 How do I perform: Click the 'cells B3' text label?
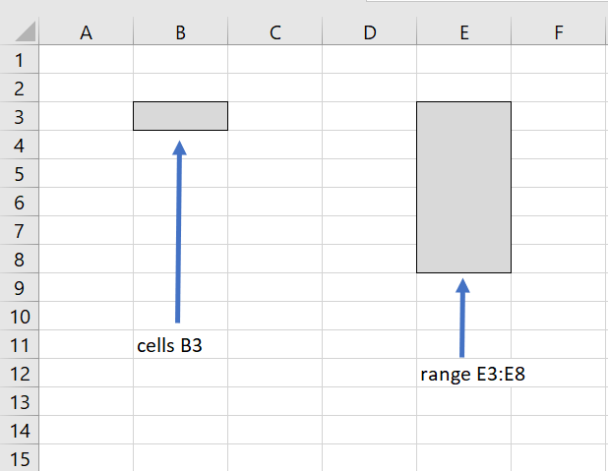click(175, 345)
